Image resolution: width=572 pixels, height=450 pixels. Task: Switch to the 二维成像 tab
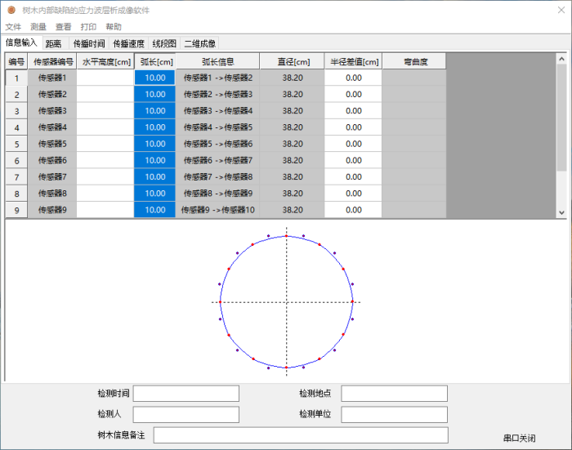[200, 43]
